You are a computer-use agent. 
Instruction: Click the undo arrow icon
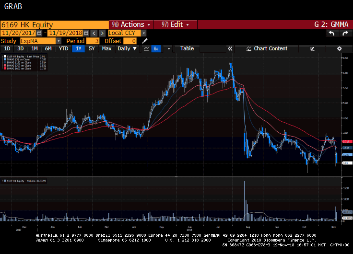click(331, 33)
